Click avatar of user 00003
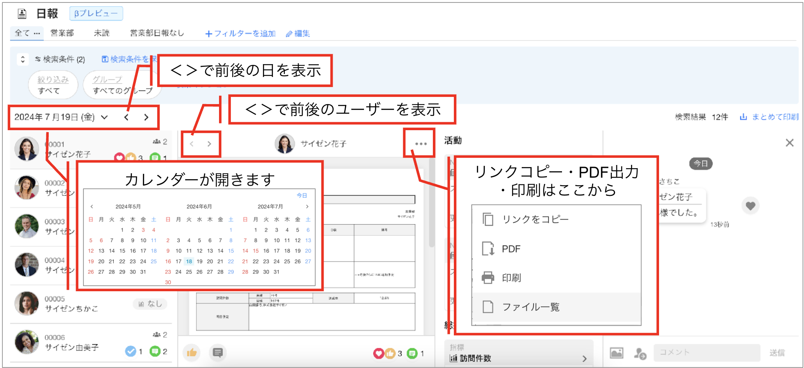The height and width of the screenshot is (368, 804). pyautogui.click(x=27, y=226)
